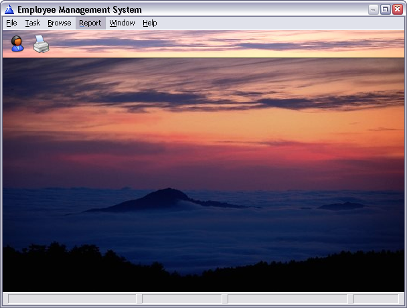This screenshot has height=308, width=407.
Task: Minimize the Employee Management System window
Action: point(374,9)
